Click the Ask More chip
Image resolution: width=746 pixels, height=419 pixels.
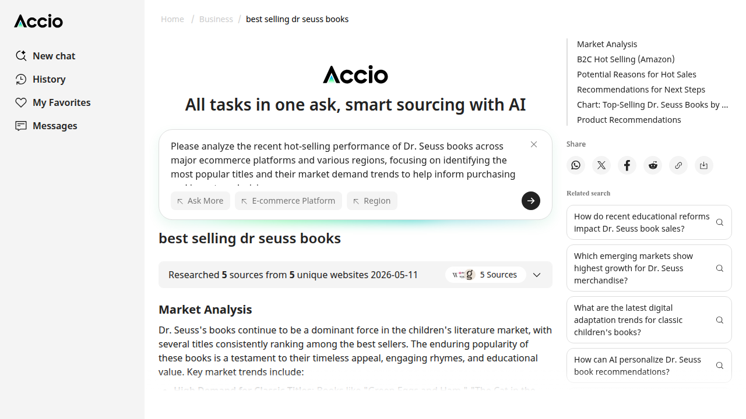[200, 201]
